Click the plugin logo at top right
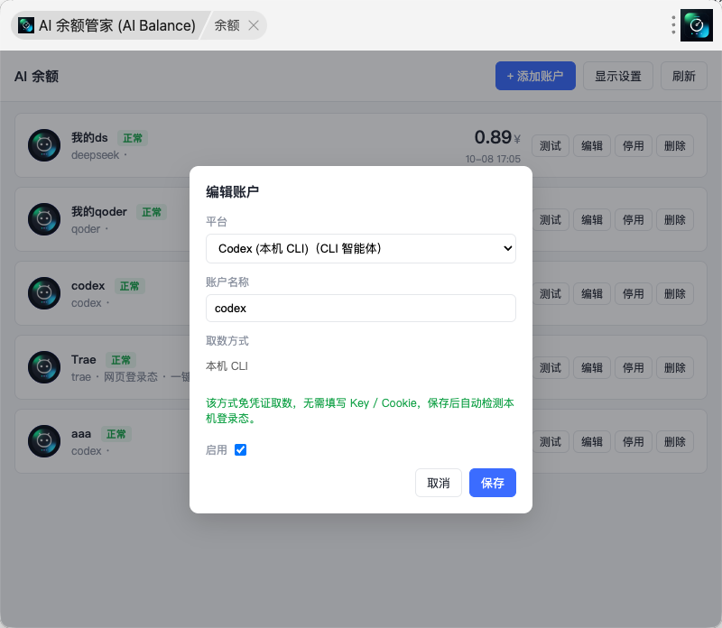Image resolution: width=722 pixels, height=628 pixels. (696, 25)
